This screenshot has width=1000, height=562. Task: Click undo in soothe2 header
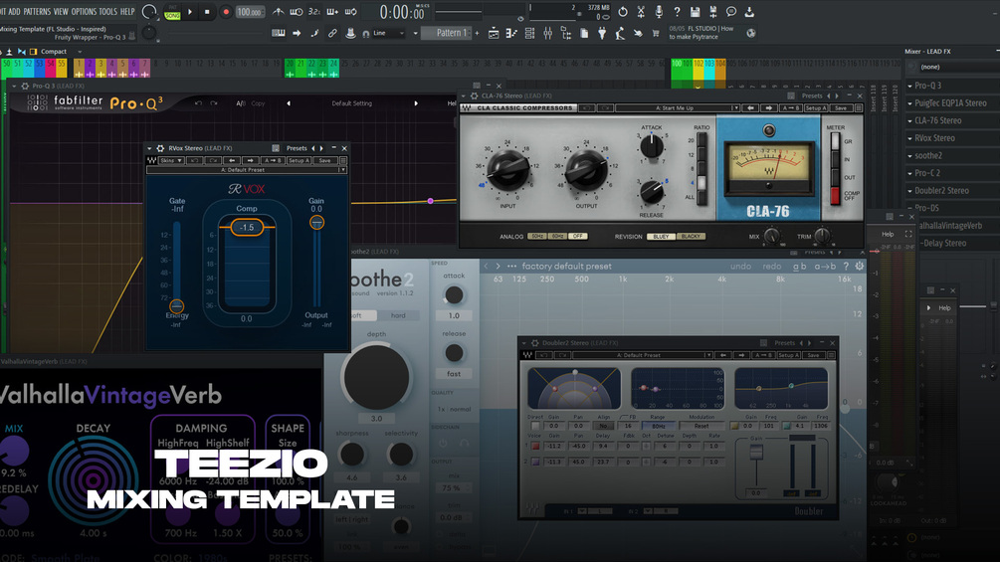(x=740, y=267)
